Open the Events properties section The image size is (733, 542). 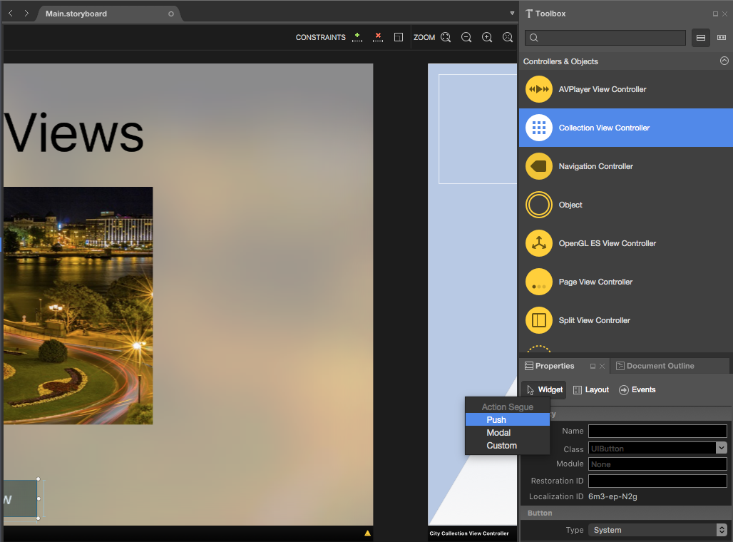(637, 389)
